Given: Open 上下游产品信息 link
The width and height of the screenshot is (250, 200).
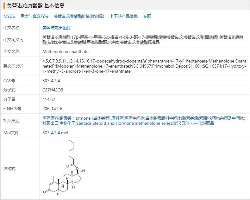Looking at the screenshot, I should click(x=123, y=16).
